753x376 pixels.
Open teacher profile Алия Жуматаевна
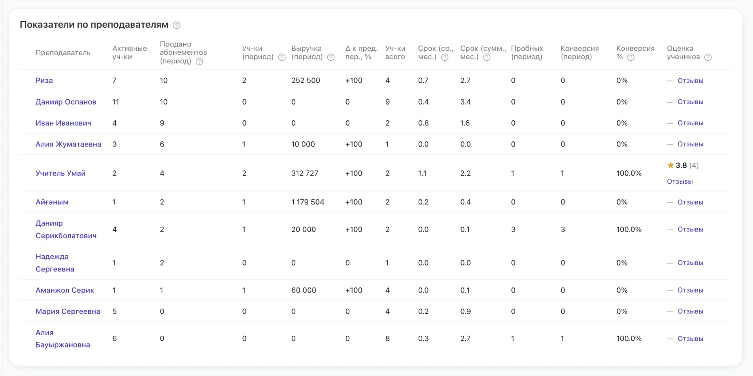coord(68,144)
